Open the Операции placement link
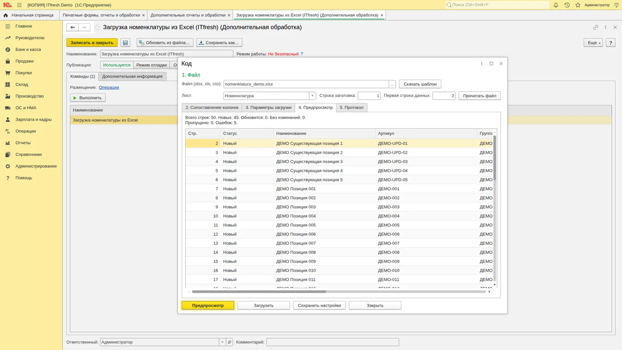Image resolution: width=622 pixels, height=350 pixels. tap(109, 87)
